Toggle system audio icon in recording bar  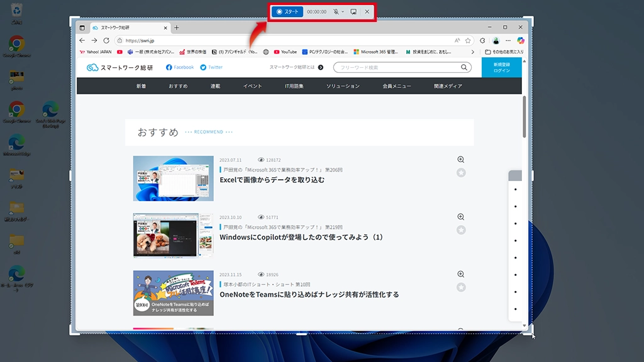353,12
